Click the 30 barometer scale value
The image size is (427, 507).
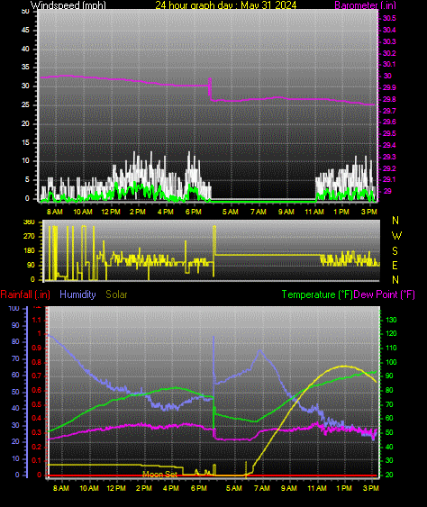coord(387,76)
